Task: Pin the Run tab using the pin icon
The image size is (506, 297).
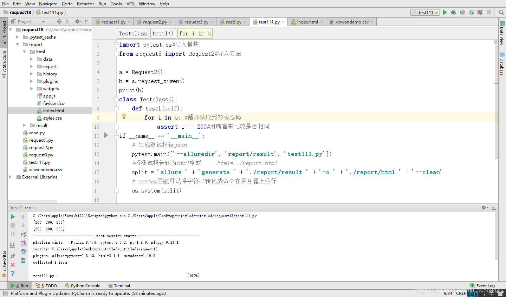Action: click(x=12, y=255)
